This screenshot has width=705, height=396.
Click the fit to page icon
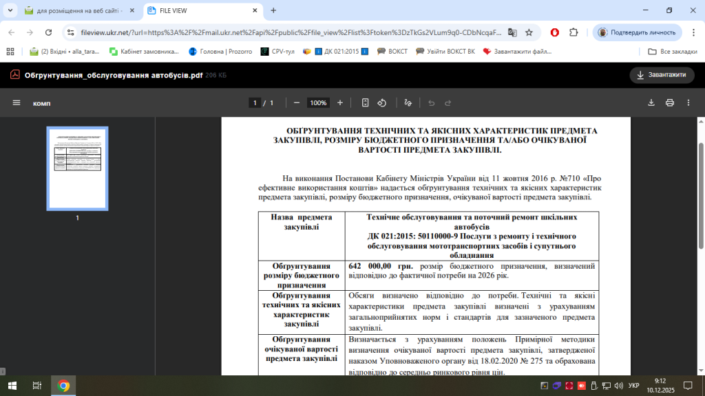tap(365, 103)
